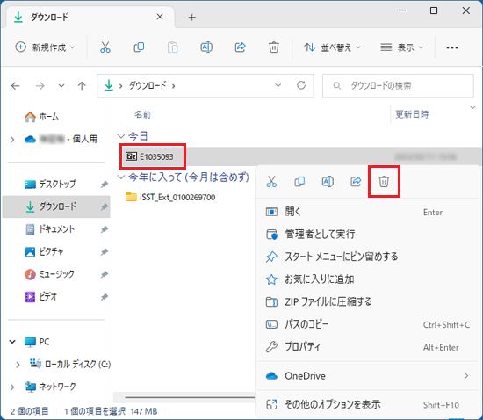Click the ダウンロードの検索 search box
Image resolution: width=483 pixels, height=420 pixels.
point(398,85)
